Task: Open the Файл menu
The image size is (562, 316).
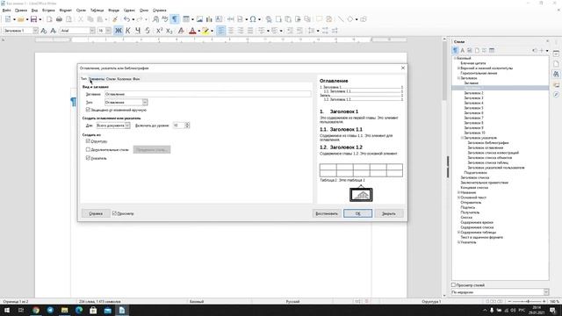Action: point(6,11)
